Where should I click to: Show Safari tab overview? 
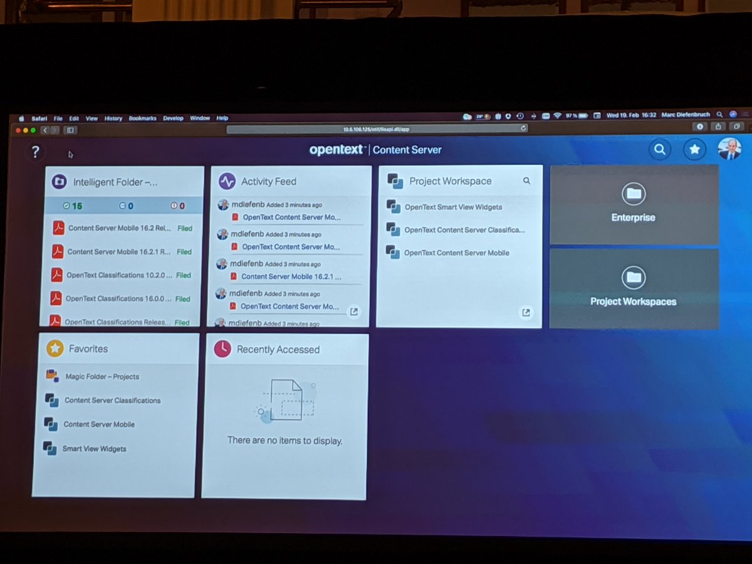pos(738,126)
